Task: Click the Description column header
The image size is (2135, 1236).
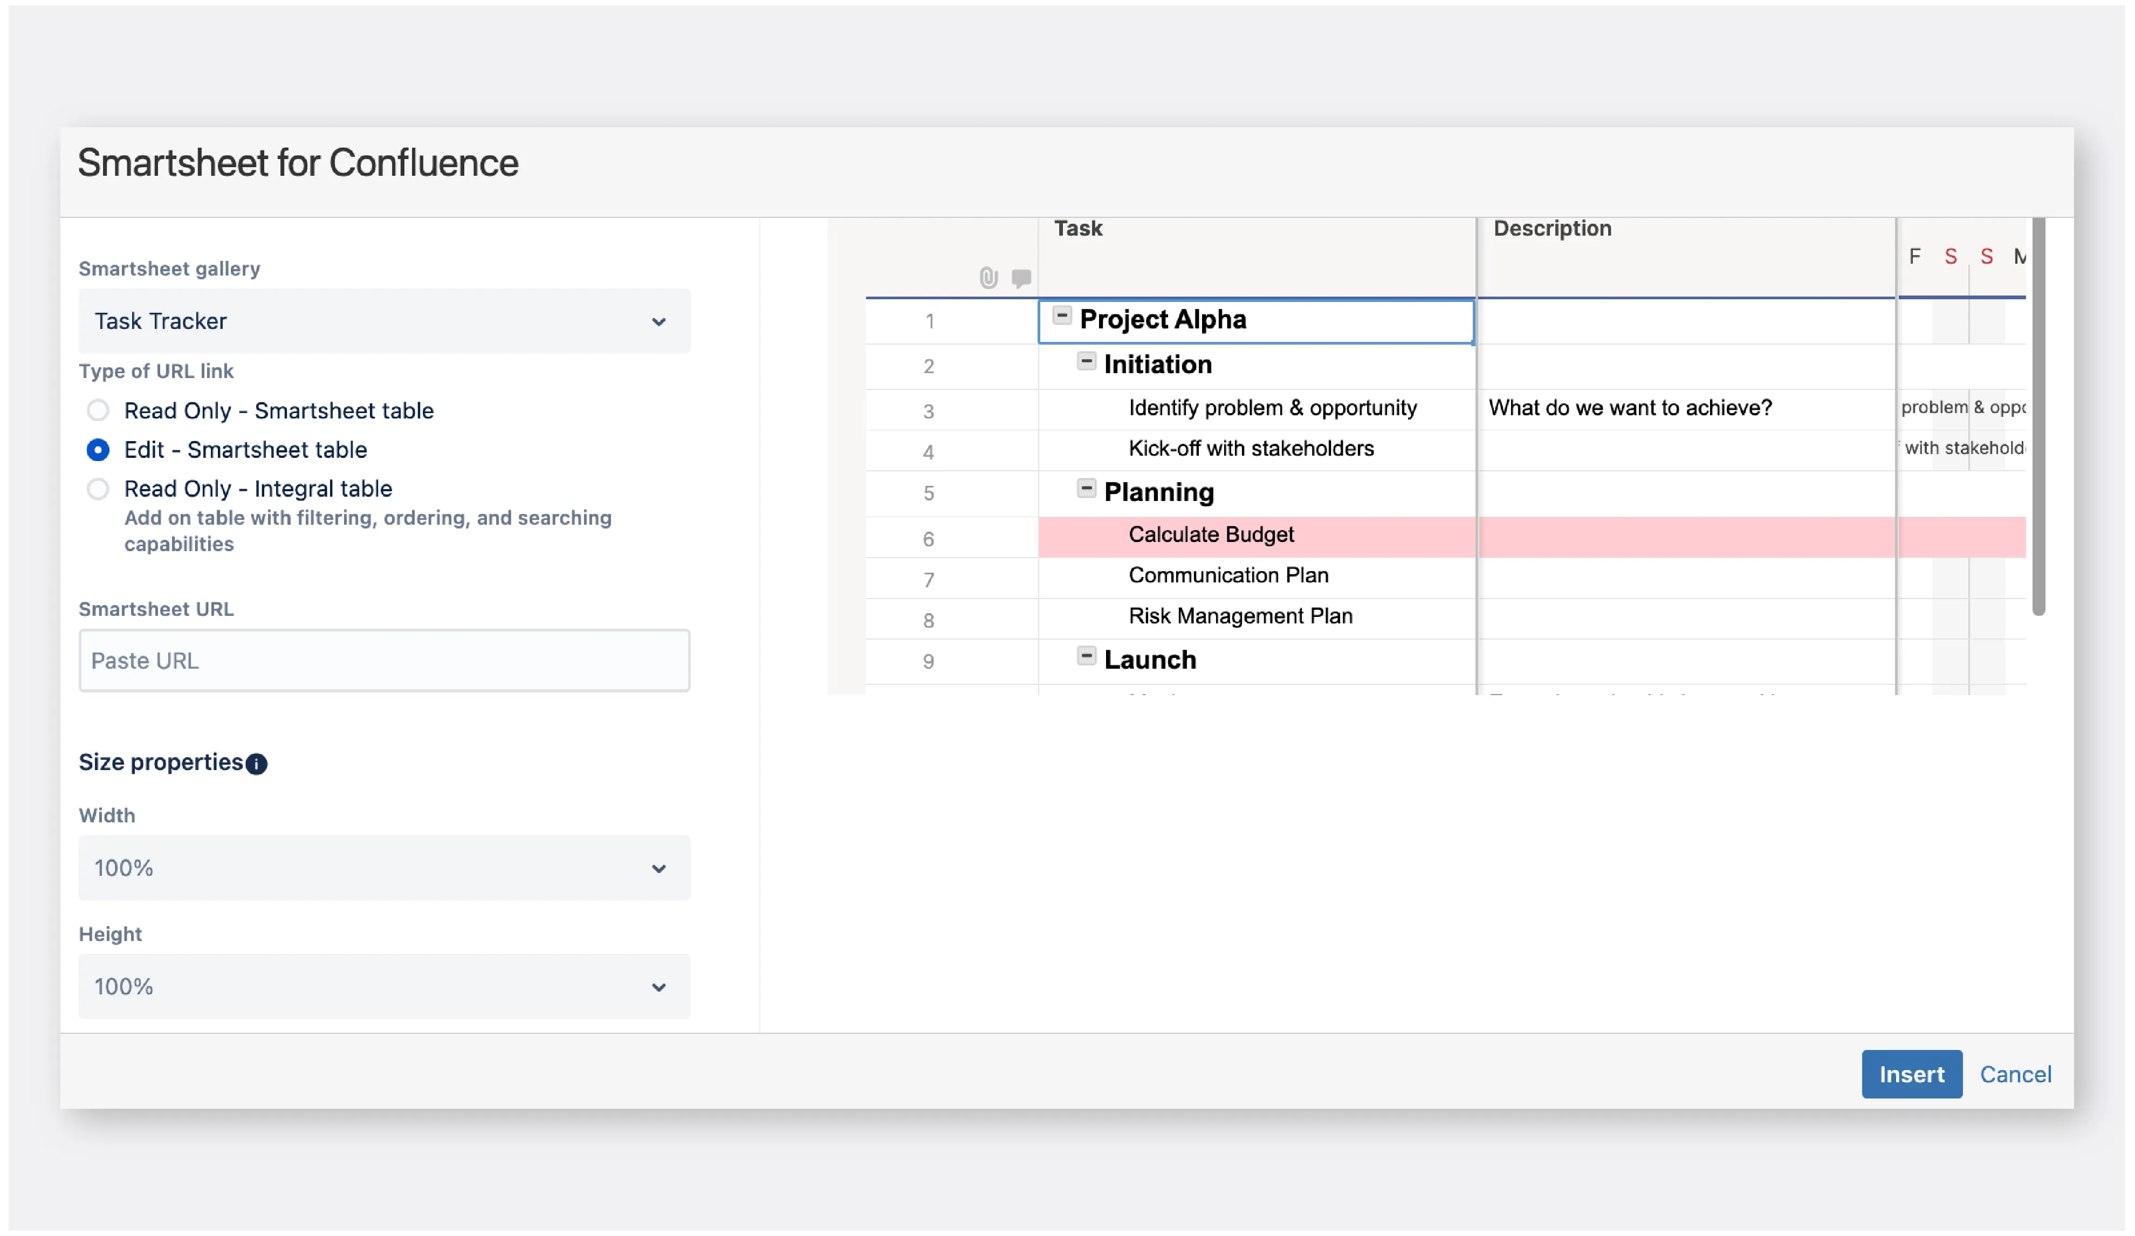Action: click(x=1552, y=229)
